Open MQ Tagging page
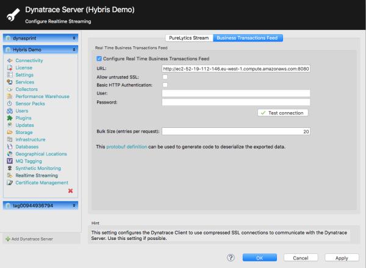Screen dimensions: 366x268 coord(29,161)
